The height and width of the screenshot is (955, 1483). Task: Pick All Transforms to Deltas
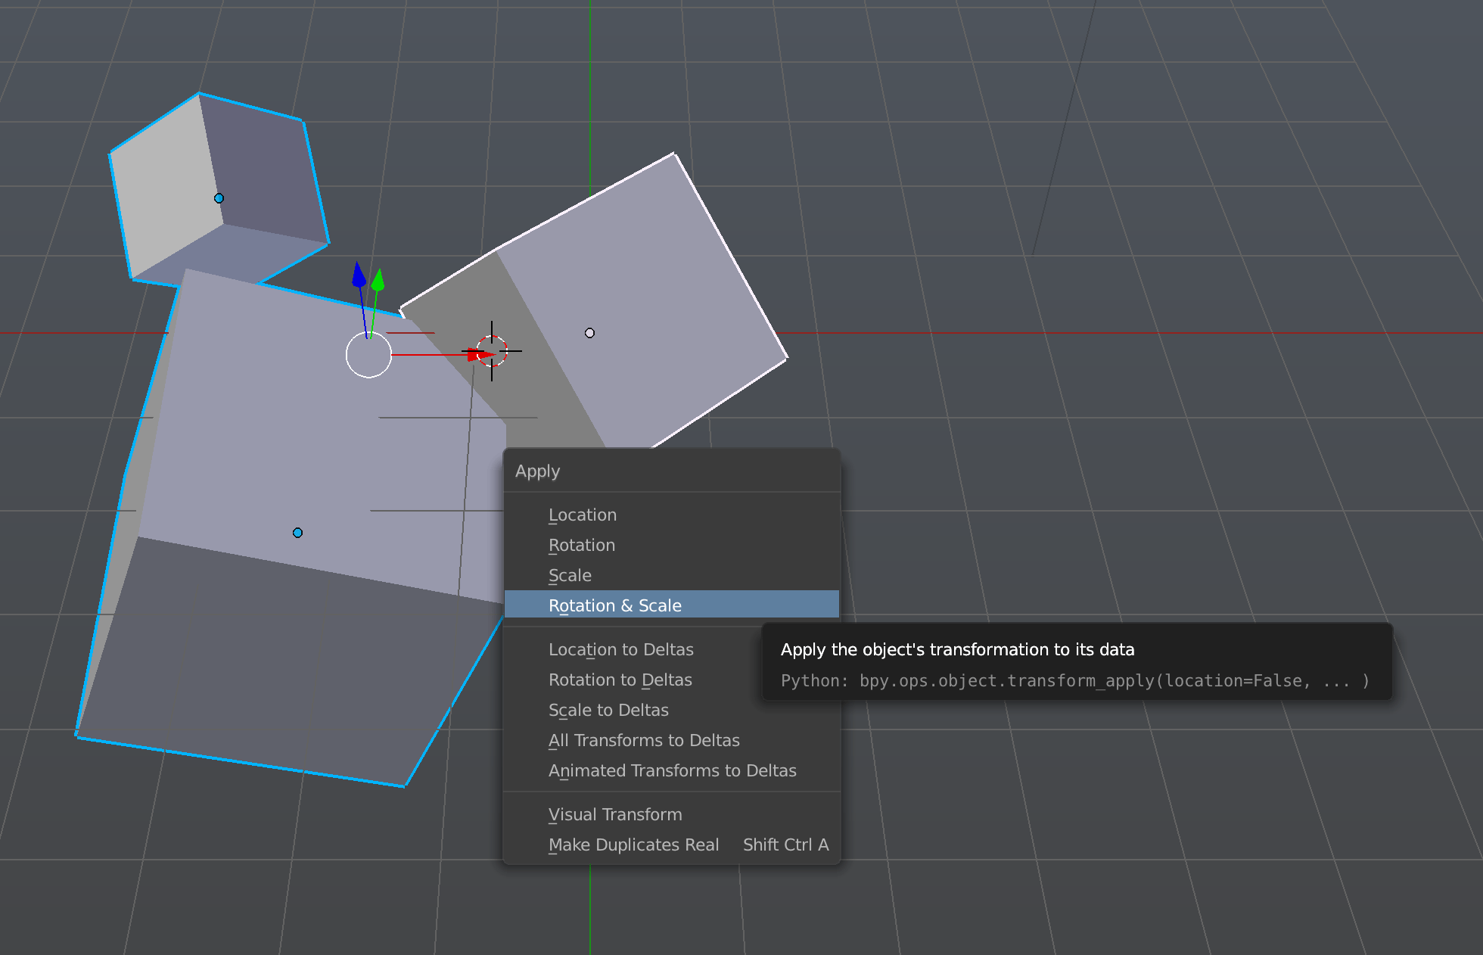(643, 740)
